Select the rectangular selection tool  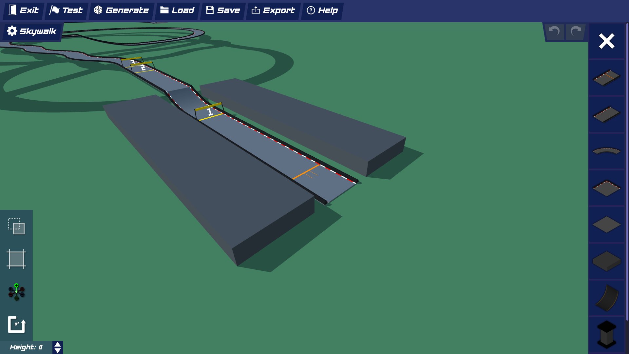tap(16, 226)
